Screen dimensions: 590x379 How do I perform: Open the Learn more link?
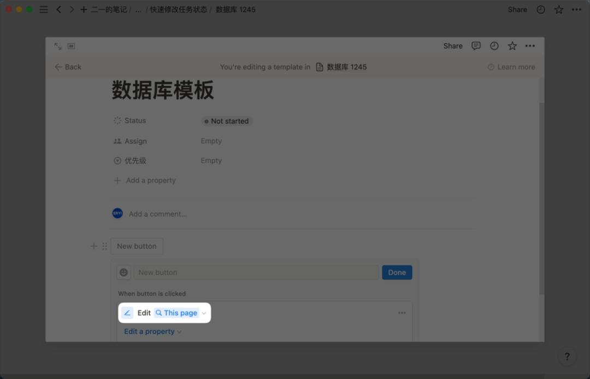tap(511, 67)
